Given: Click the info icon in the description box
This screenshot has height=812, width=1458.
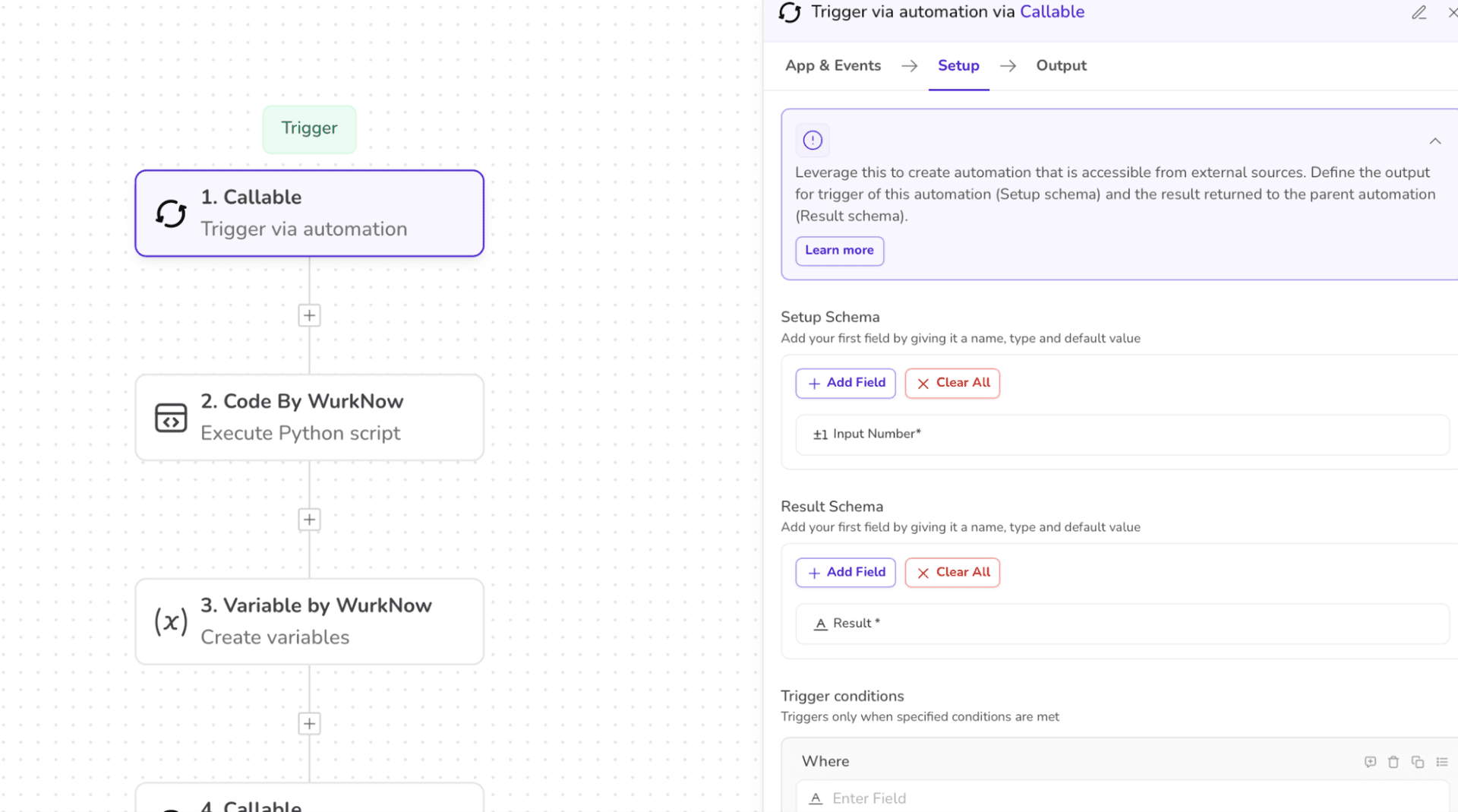Looking at the screenshot, I should coord(813,141).
